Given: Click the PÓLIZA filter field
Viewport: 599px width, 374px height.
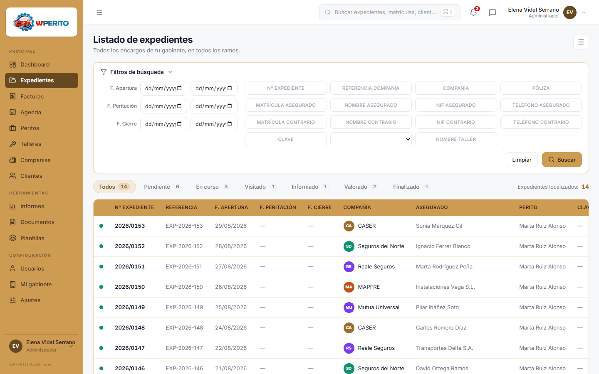Looking at the screenshot, I should coord(541,88).
